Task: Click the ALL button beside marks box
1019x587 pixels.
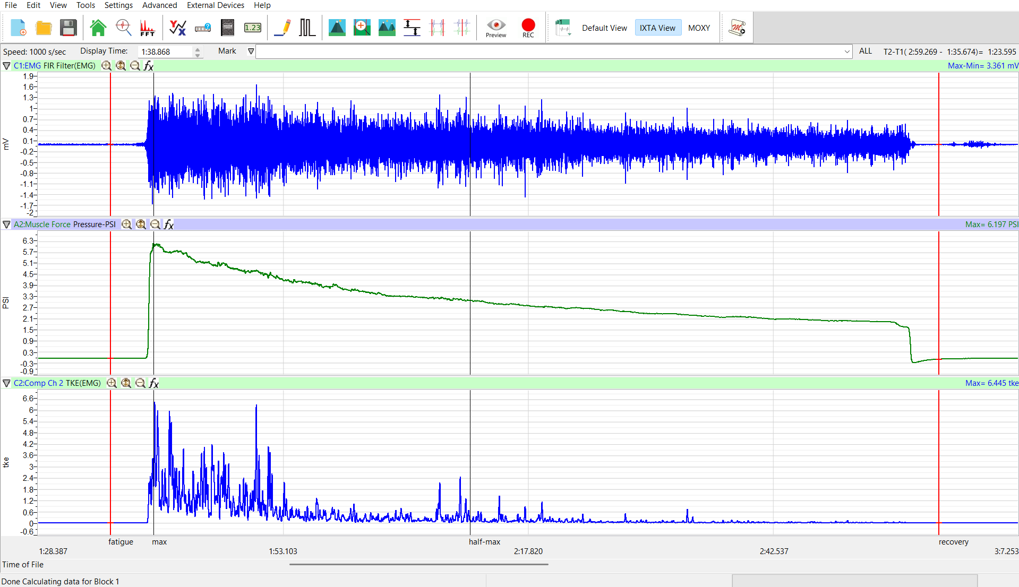Action: [865, 51]
